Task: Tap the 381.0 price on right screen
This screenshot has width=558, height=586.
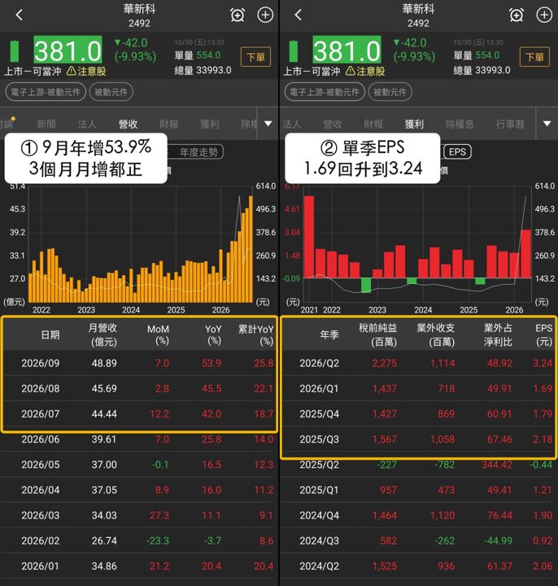Action: tap(347, 50)
